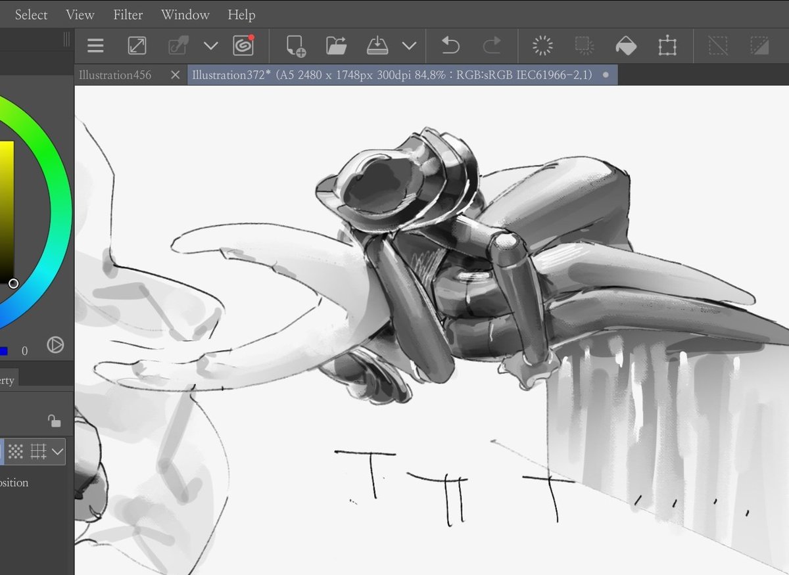
Task: Open a file using the folder icon
Action: [x=337, y=46]
